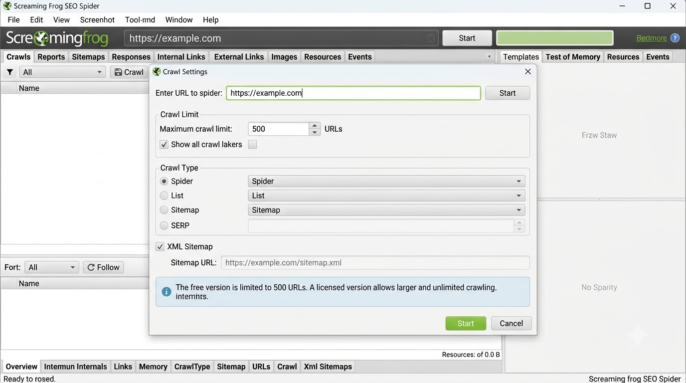Click the Start button in main toolbar
Screen dimensions: 686x383
point(467,38)
